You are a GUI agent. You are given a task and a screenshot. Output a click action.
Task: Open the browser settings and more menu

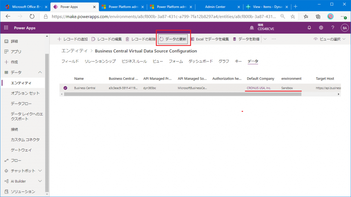[x=343, y=16]
